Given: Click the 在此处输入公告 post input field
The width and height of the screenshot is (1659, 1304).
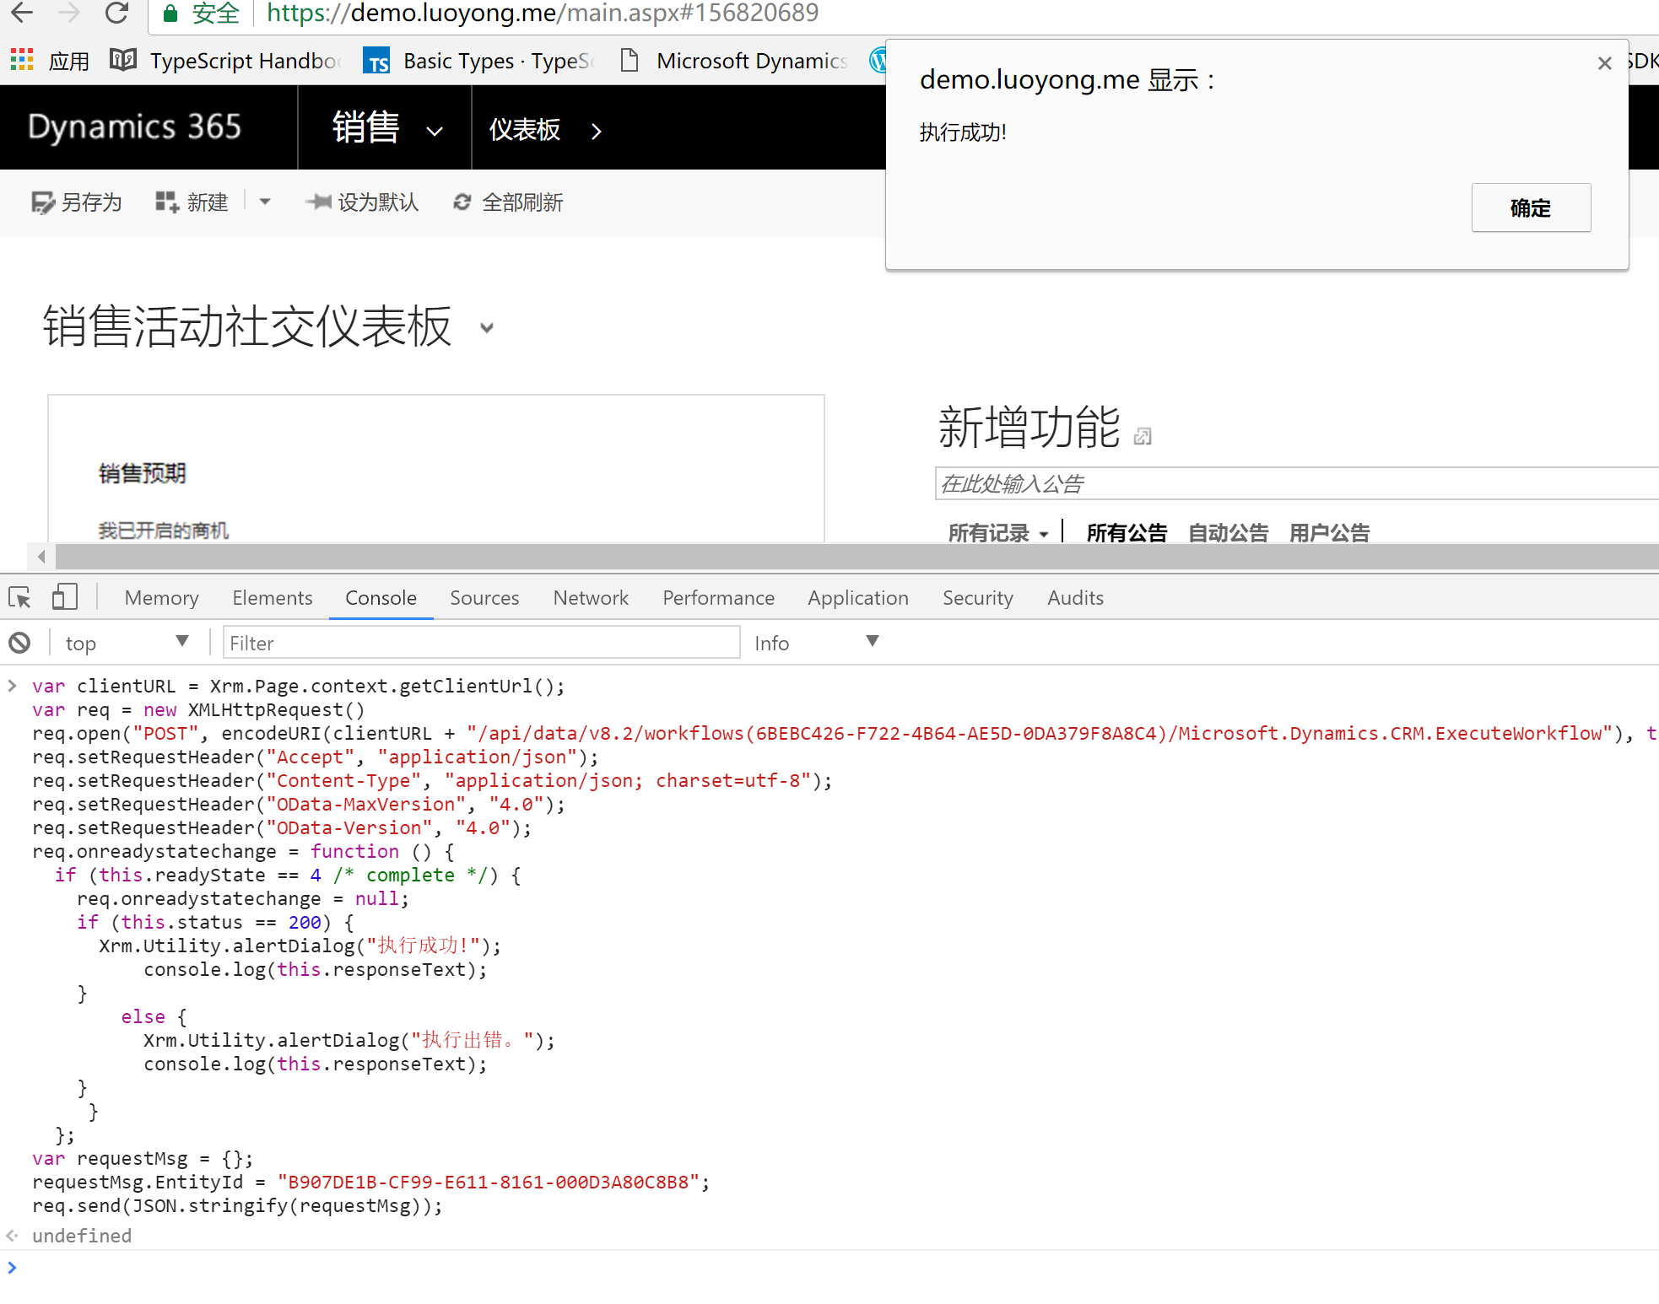Looking at the screenshot, I should [x=1297, y=483].
